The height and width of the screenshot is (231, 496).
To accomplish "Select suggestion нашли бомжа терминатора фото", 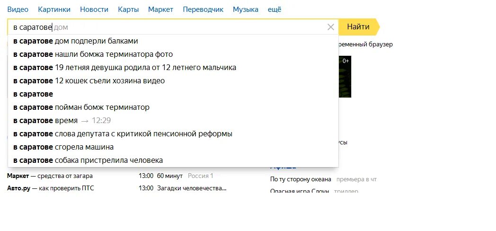I will click(x=173, y=54).
